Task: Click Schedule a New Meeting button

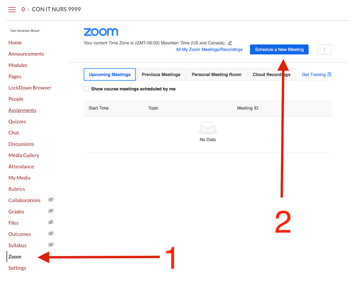Action: [x=279, y=49]
